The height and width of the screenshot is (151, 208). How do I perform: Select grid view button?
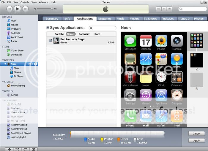164,9
